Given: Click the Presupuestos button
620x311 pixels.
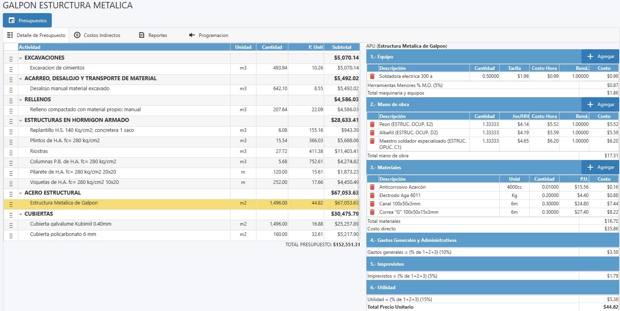Looking at the screenshot, I should [x=27, y=20].
